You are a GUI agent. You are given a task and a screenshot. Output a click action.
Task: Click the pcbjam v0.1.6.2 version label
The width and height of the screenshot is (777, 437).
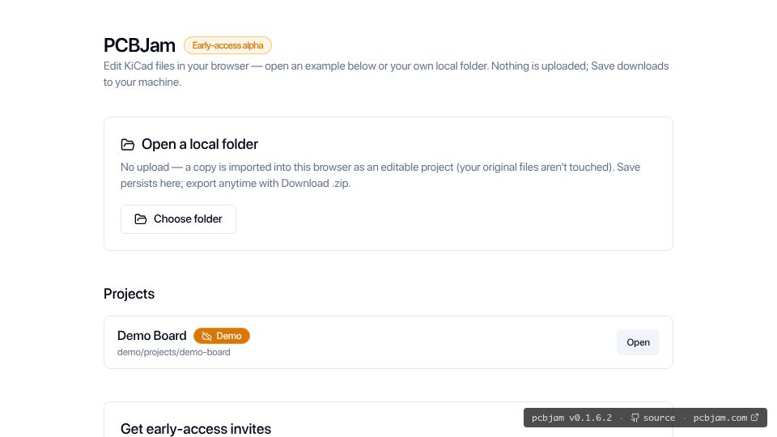pyautogui.click(x=571, y=418)
